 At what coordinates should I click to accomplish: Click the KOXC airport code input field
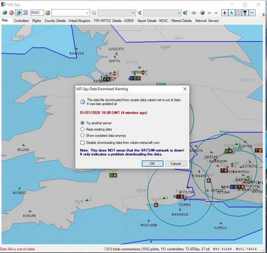click(37, 13)
